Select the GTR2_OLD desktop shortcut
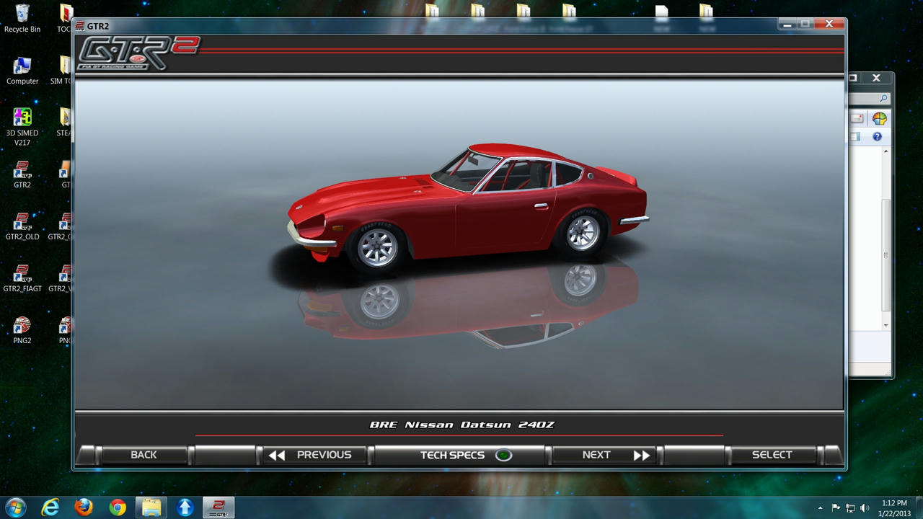 [x=22, y=226]
